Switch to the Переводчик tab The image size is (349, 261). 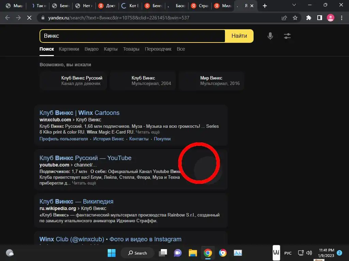(x=158, y=49)
